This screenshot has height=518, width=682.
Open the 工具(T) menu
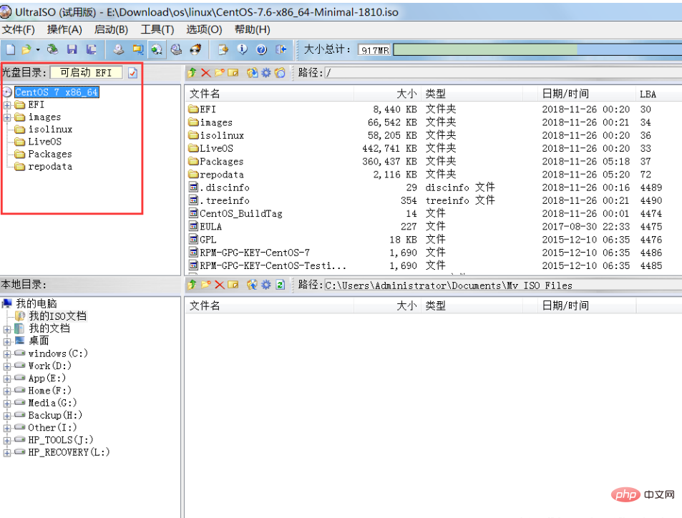pyautogui.click(x=157, y=29)
